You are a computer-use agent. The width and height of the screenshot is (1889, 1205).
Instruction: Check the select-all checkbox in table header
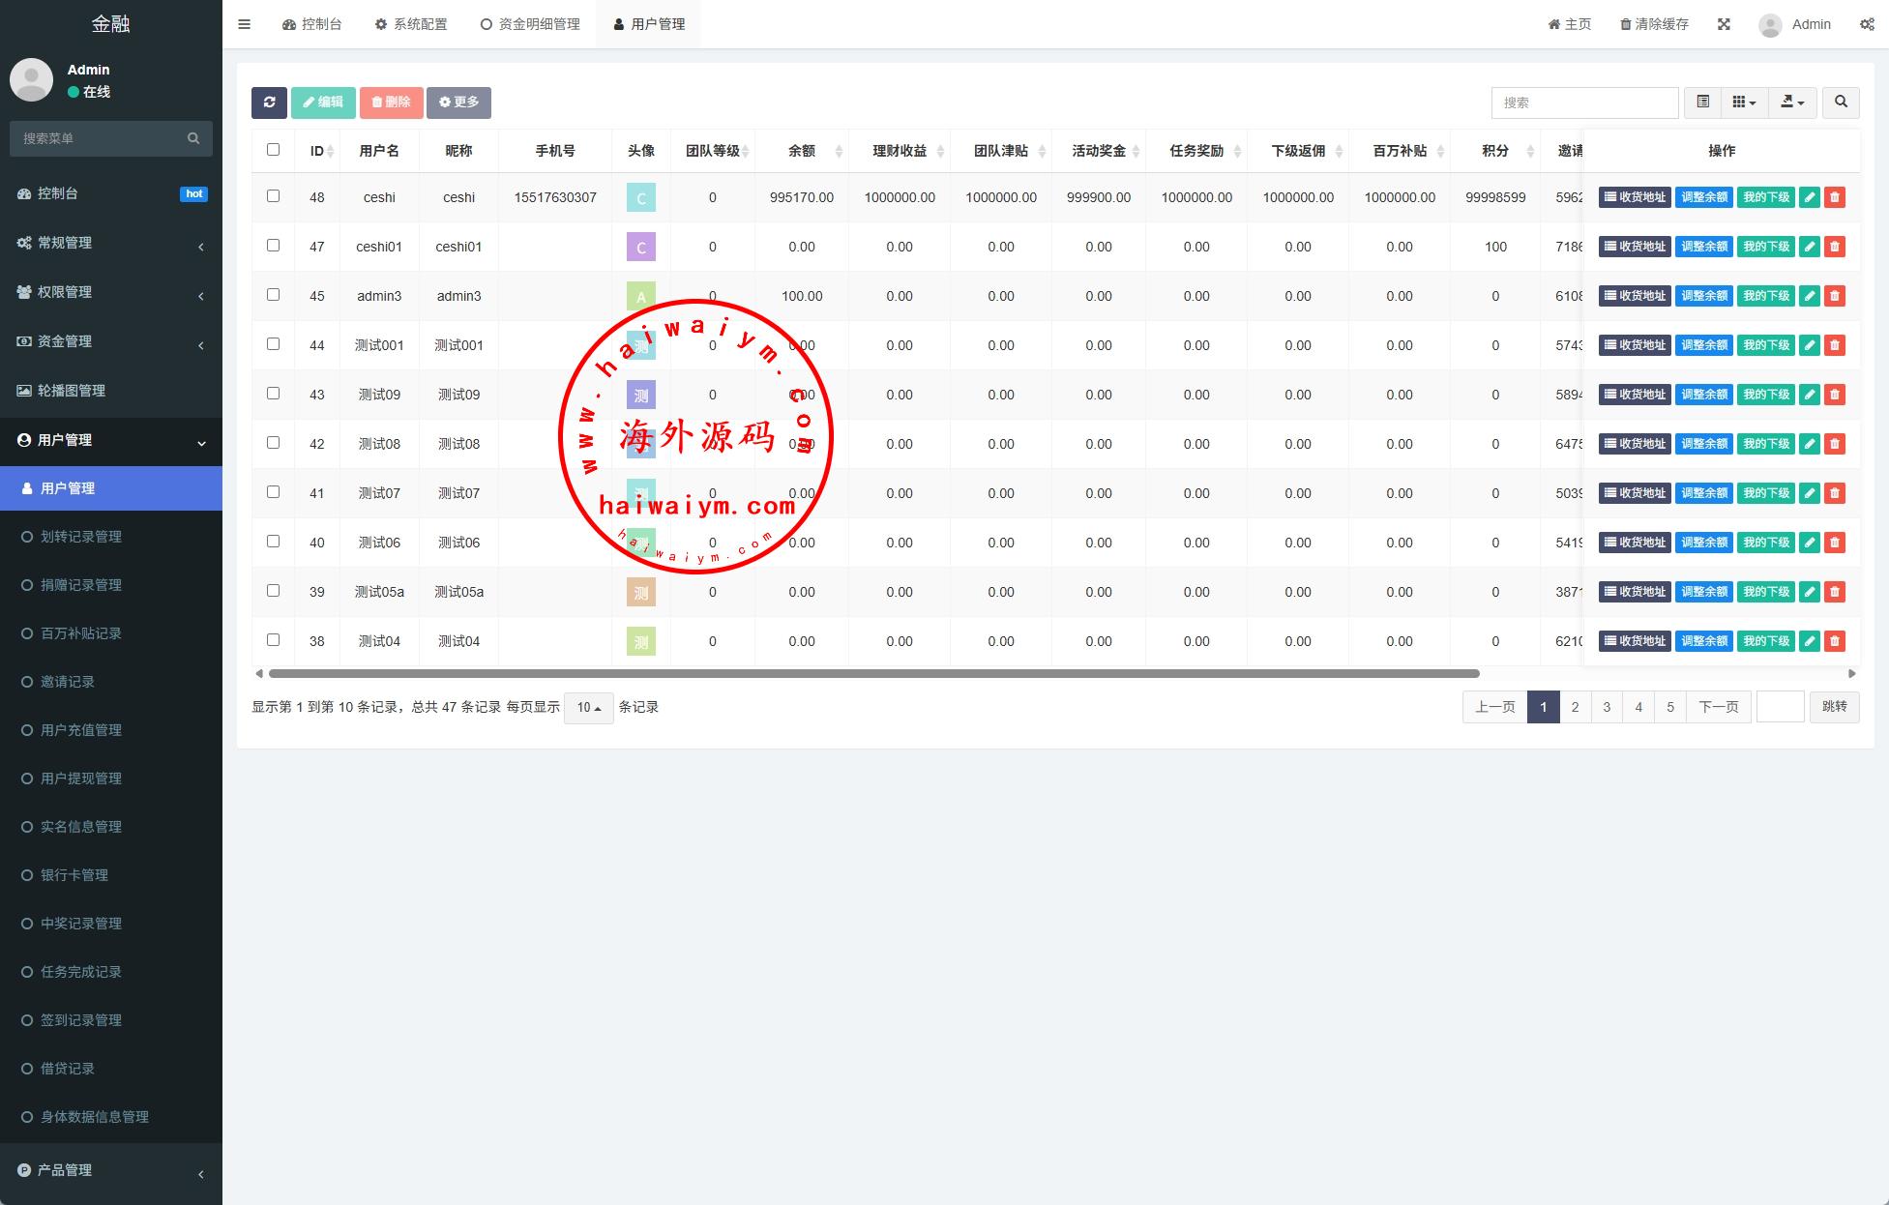(273, 150)
